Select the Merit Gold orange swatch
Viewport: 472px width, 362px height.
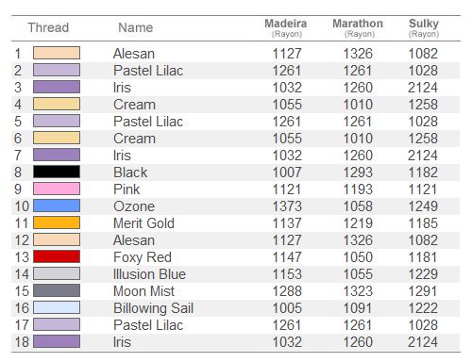pyautogui.click(x=57, y=222)
